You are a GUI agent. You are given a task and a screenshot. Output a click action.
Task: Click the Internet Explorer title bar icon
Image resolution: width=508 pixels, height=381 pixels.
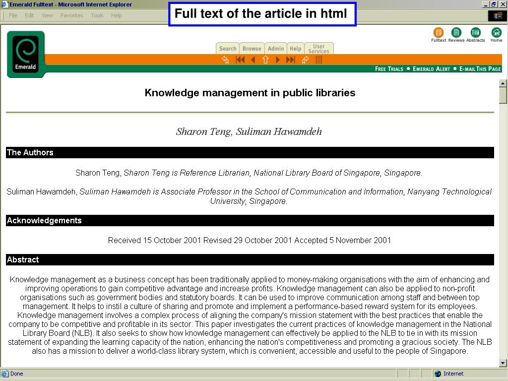click(x=4, y=4)
